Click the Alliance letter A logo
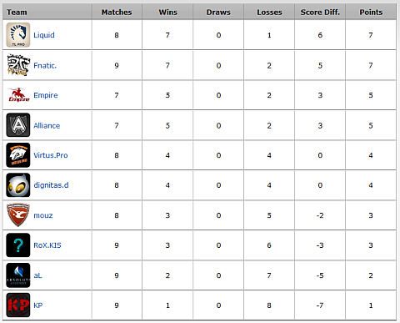The height and width of the screenshot is (323, 400). click(18, 125)
